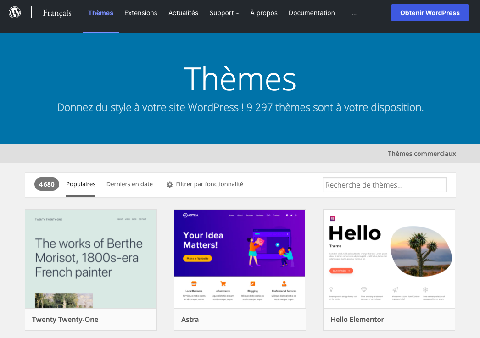Click the gear icon beside Filtrer par fonctionnalité
480x338 pixels.
(x=170, y=184)
